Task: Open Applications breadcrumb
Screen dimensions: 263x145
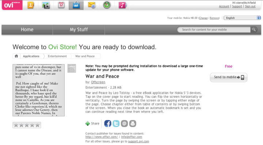Action: [x=31, y=56]
